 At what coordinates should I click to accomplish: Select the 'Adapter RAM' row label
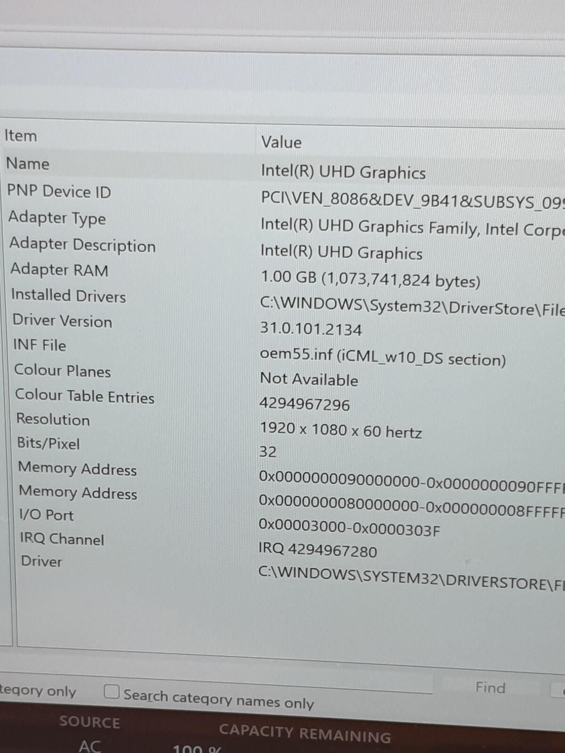click(59, 270)
